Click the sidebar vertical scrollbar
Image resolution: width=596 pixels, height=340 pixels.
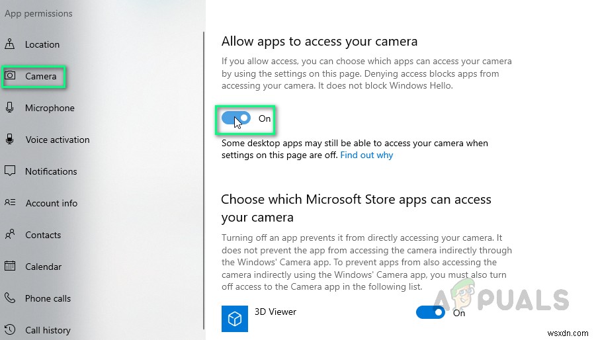[x=204, y=179]
